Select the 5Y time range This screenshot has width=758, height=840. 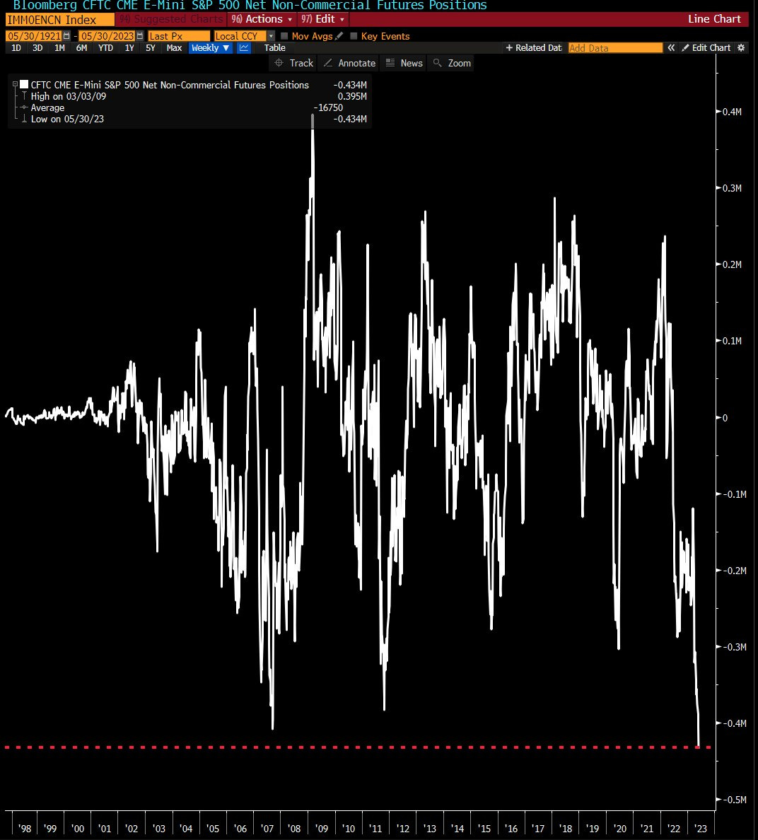(151, 47)
